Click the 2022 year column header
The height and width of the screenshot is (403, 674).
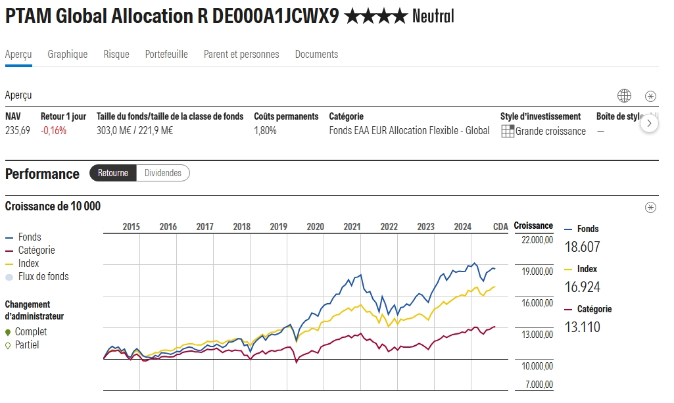point(389,227)
